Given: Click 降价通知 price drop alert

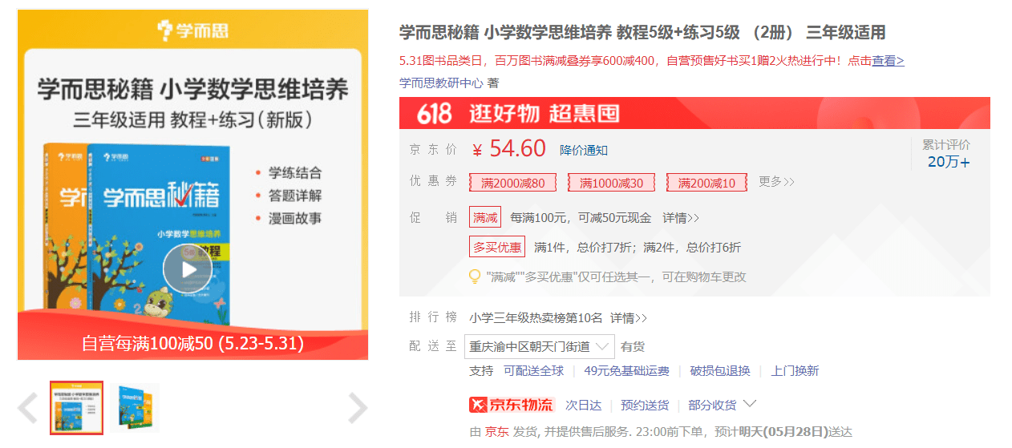Looking at the screenshot, I should [584, 150].
